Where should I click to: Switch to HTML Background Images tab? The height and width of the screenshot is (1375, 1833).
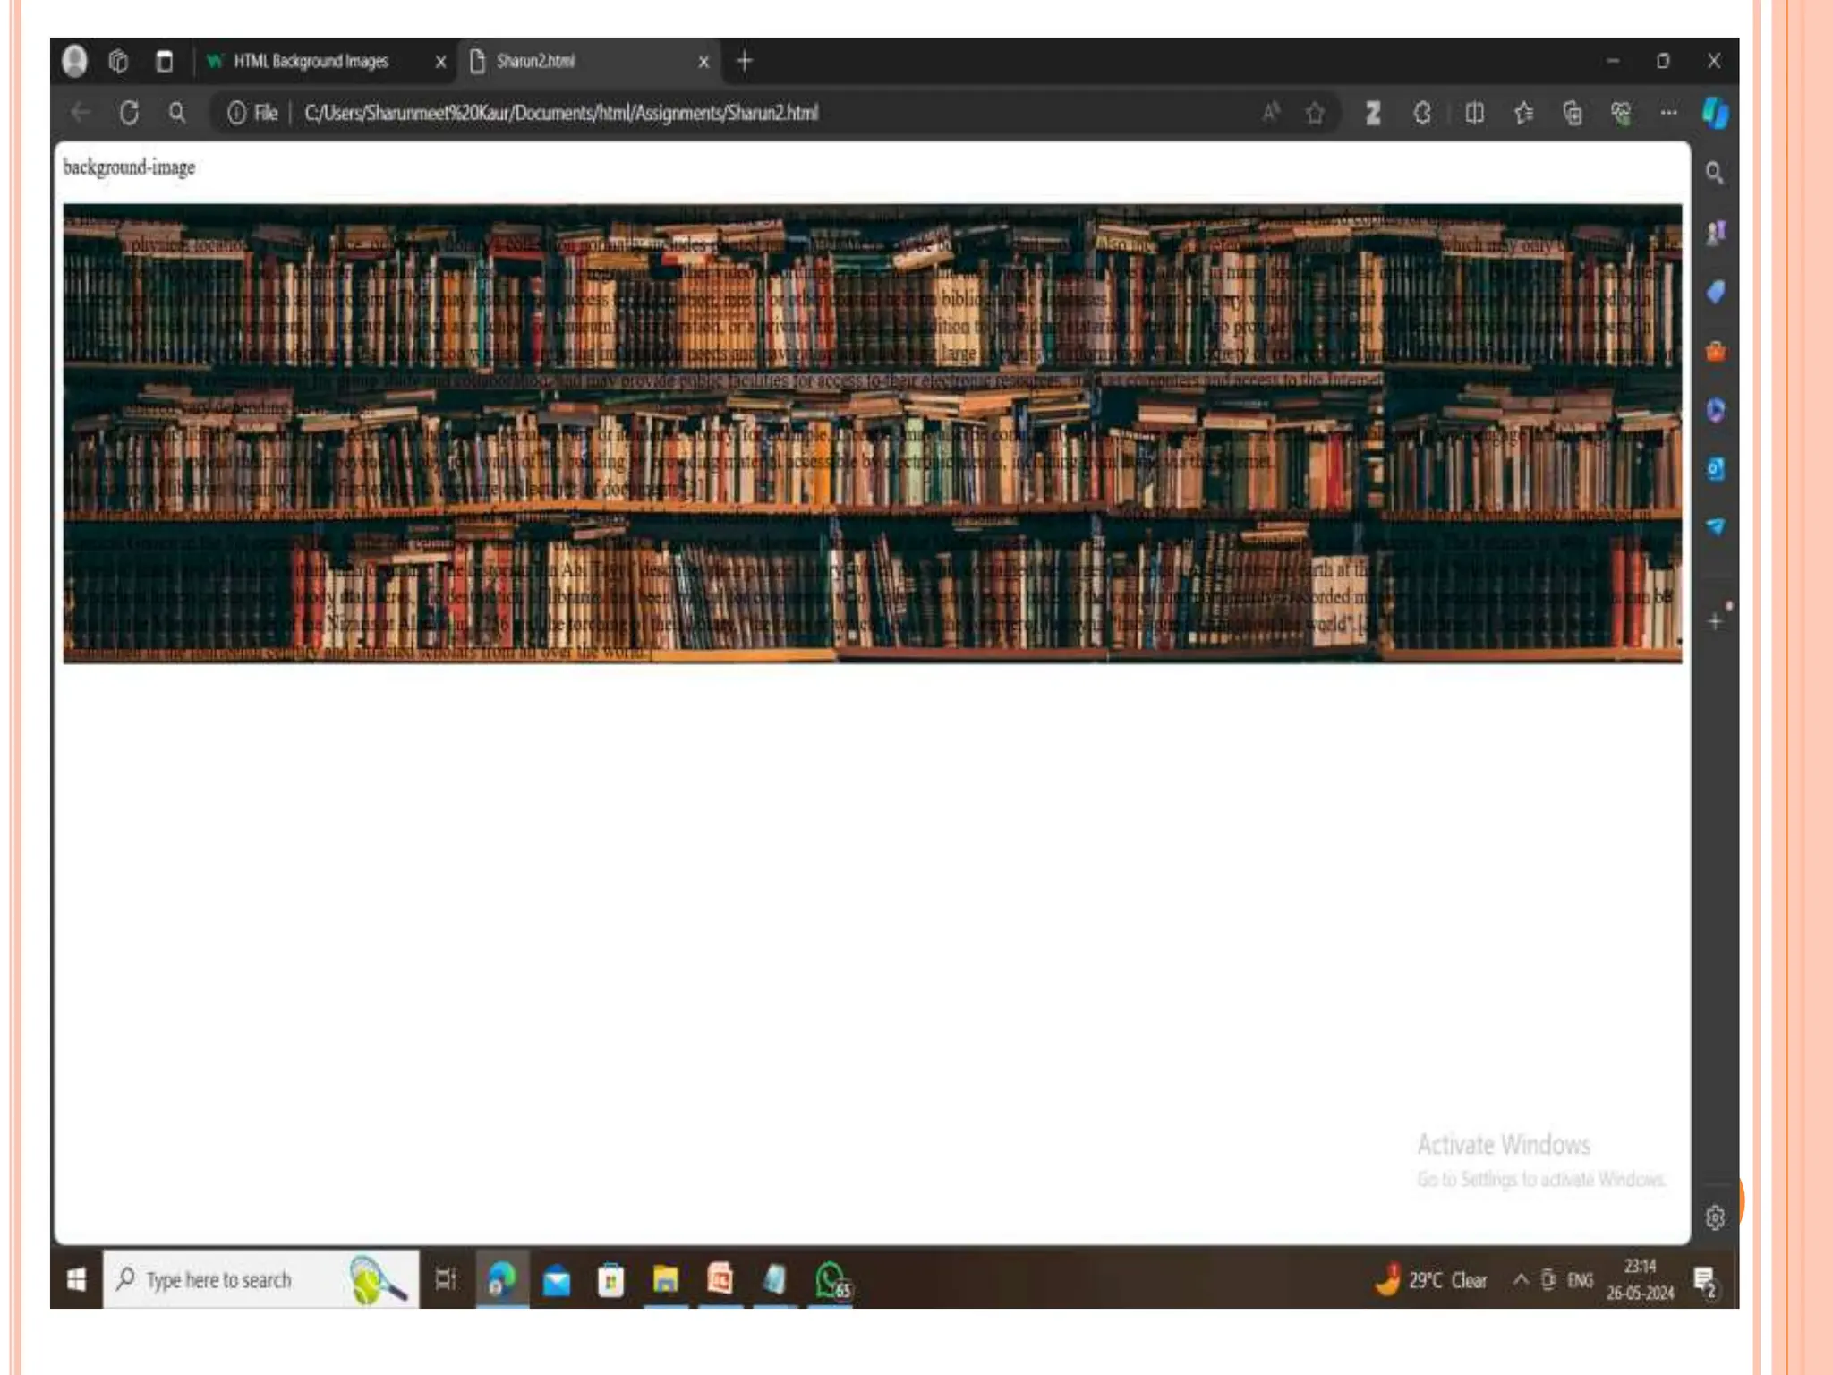coord(311,61)
